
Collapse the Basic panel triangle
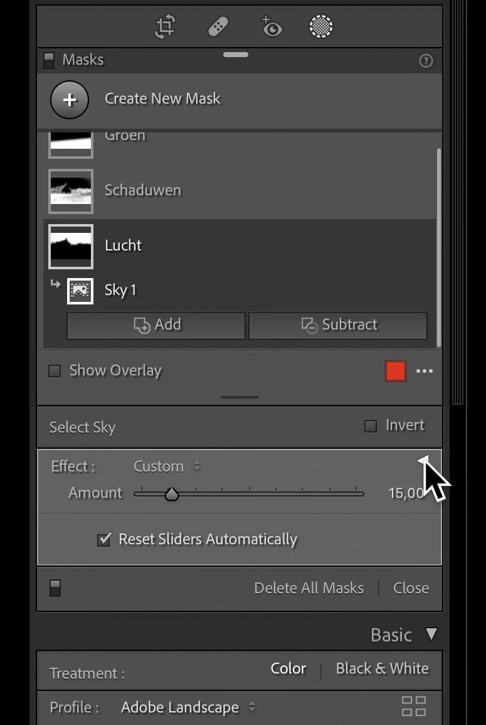tap(431, 634)
